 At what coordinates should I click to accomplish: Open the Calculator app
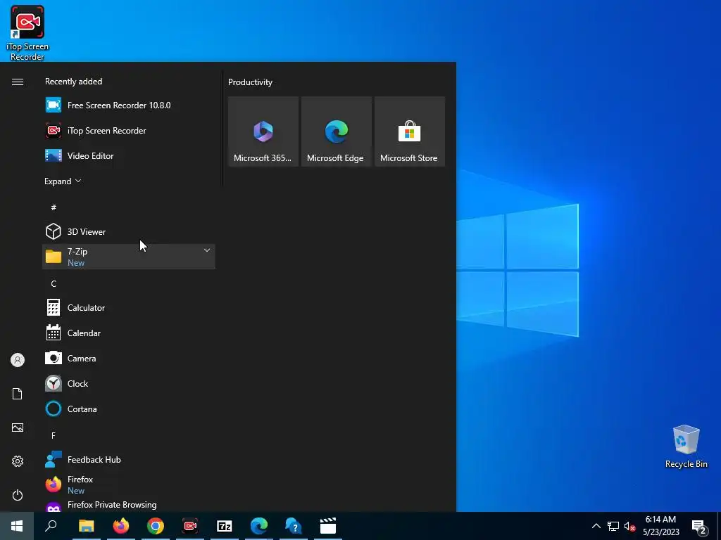129,308
